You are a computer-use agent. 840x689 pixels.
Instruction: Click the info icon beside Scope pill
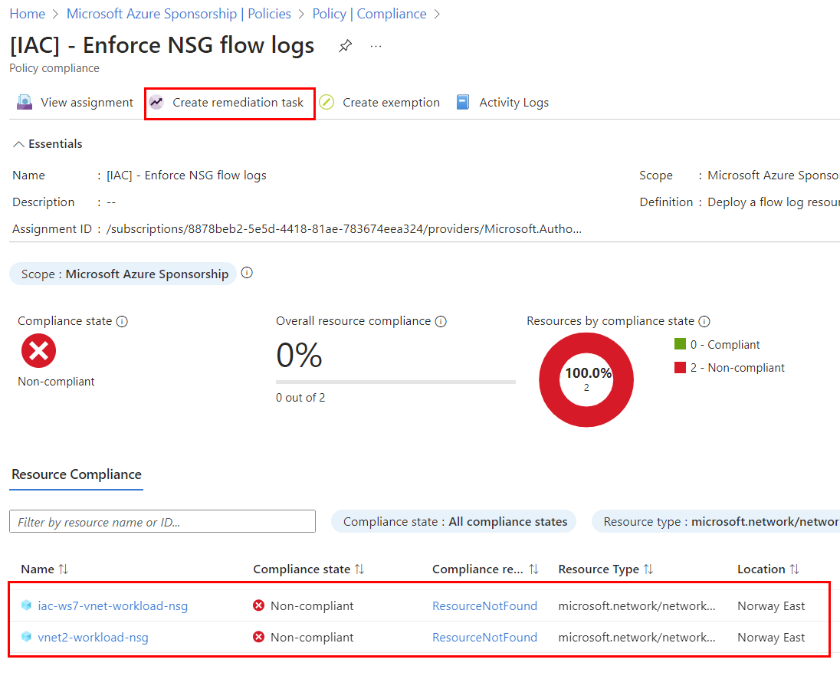tap(247, 274)
